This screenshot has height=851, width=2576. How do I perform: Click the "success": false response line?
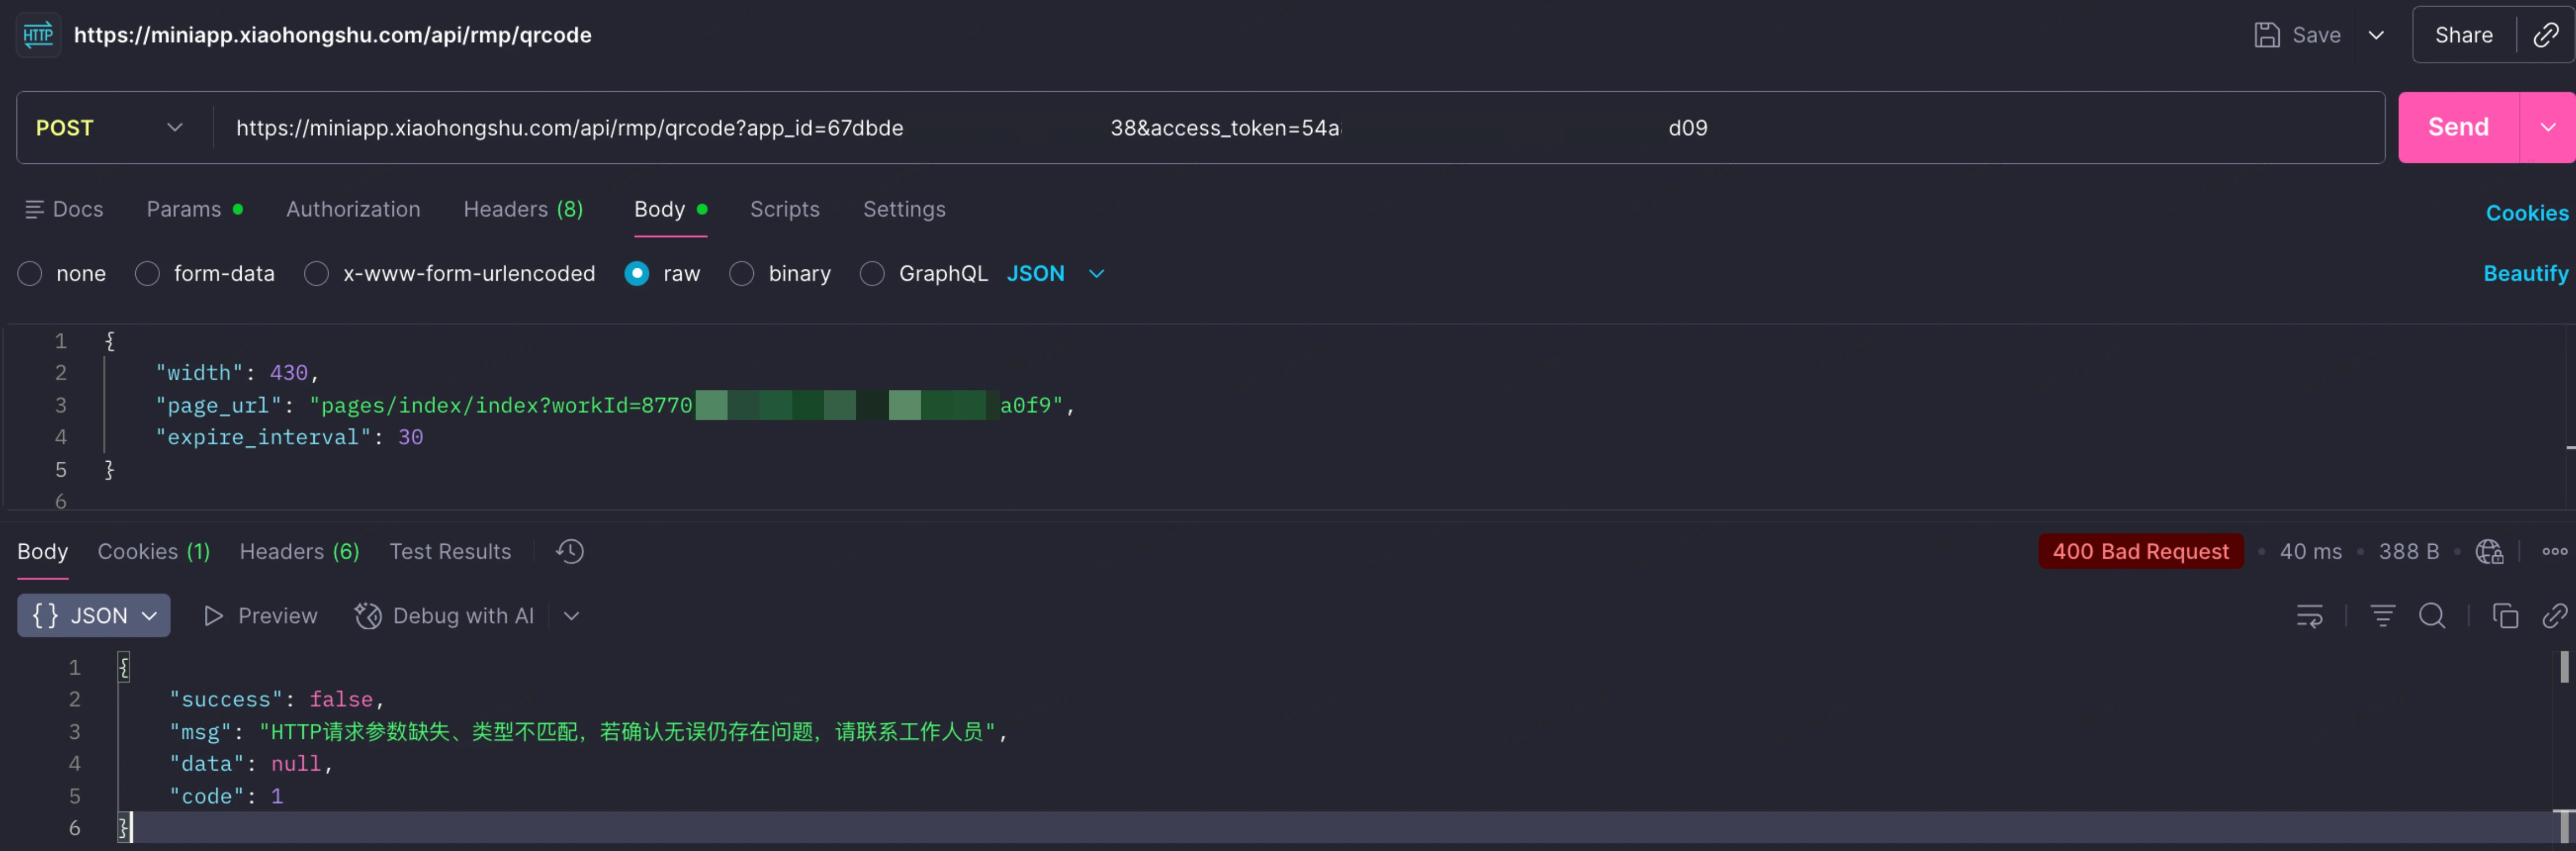(x=277, y=700)
